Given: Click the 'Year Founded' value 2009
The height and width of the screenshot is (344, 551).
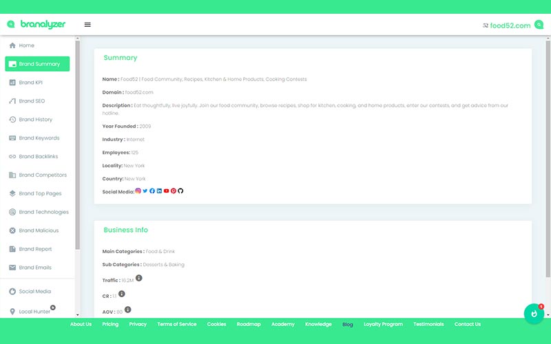Looking at the screenshot, I should pyautogui.click(x=145, y=127).
